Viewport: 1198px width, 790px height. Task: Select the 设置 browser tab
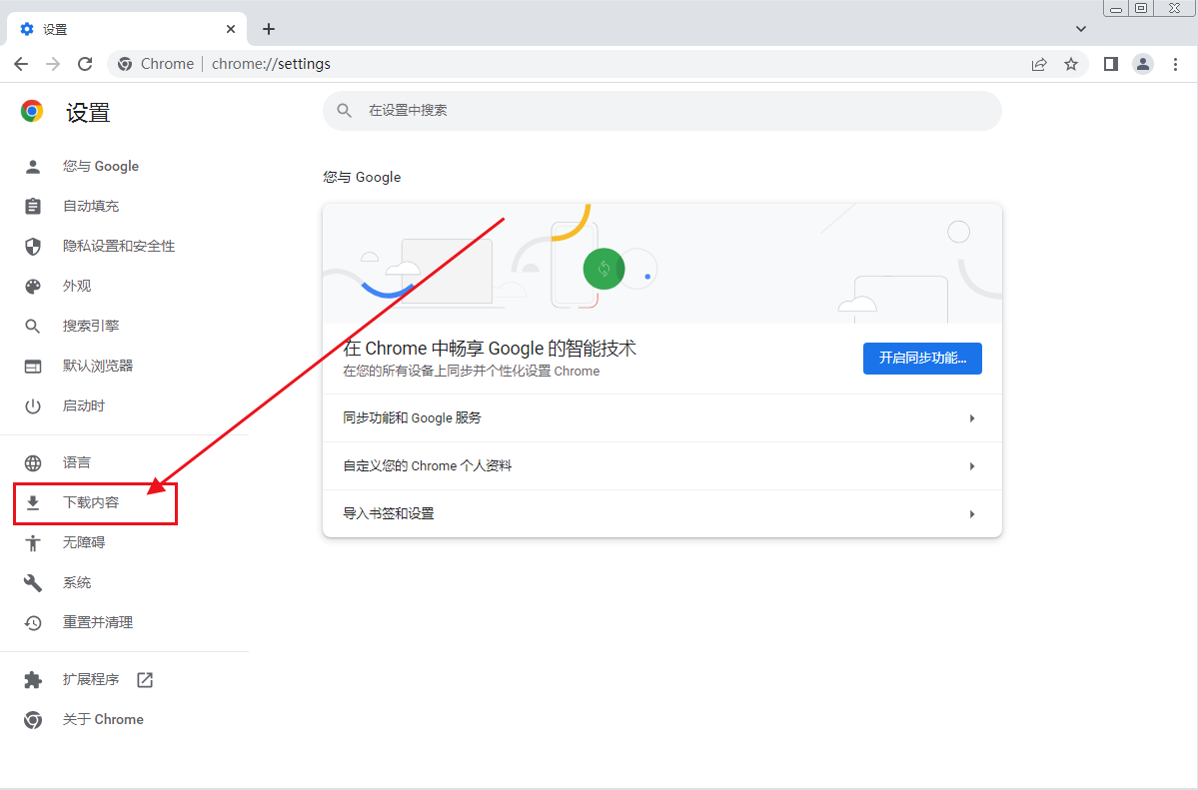127,29
